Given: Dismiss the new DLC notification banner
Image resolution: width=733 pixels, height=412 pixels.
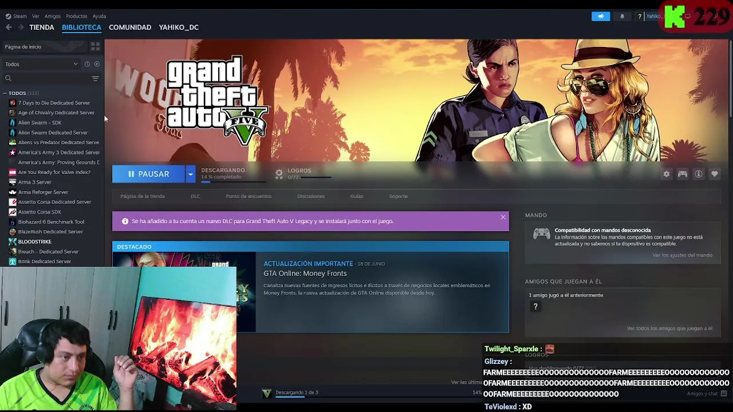Looking at the screenshot, I should (503, 217).
